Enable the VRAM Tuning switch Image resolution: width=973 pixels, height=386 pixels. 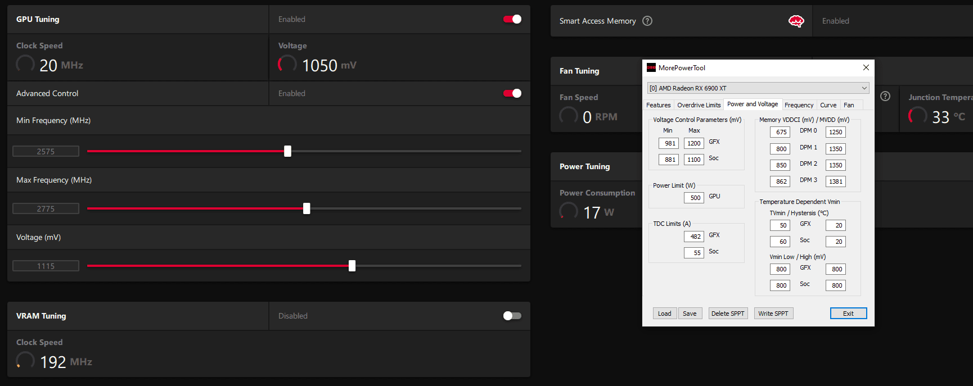coord(512,316)
